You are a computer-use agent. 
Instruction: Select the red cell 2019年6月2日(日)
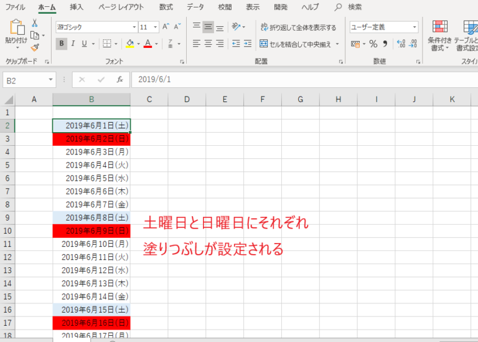(91, 139)
